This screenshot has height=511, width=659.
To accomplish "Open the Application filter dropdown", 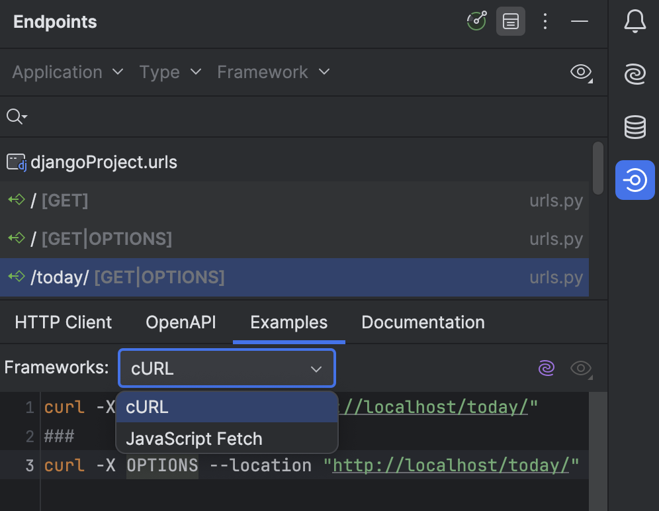I will [x=67, y=72].
